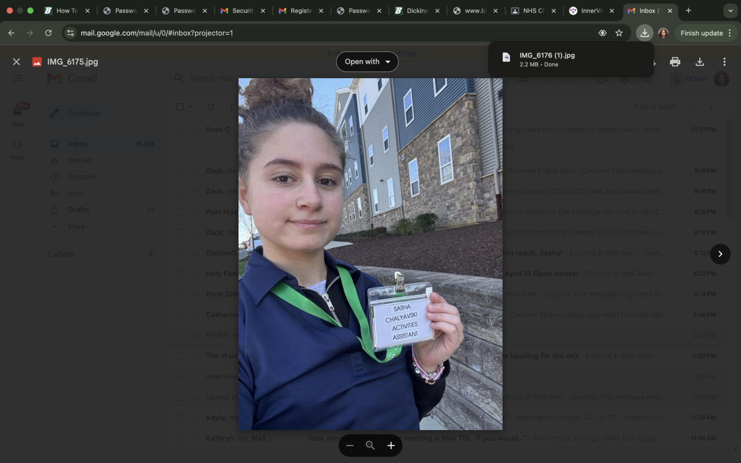Show Gmail search options

point(522,78)
